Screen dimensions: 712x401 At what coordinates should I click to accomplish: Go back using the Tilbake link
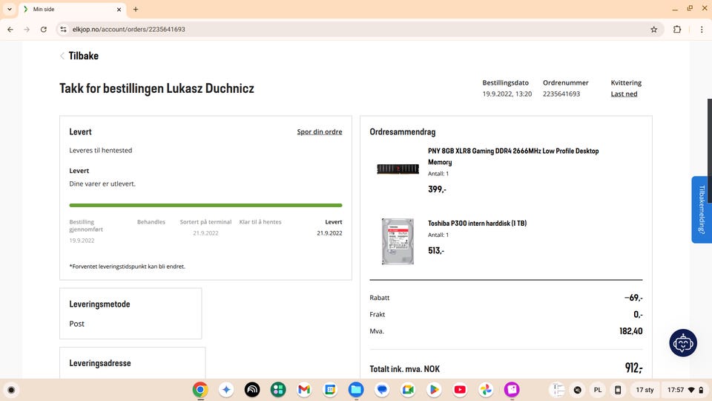pyautogui.click(x=79, y=56)
